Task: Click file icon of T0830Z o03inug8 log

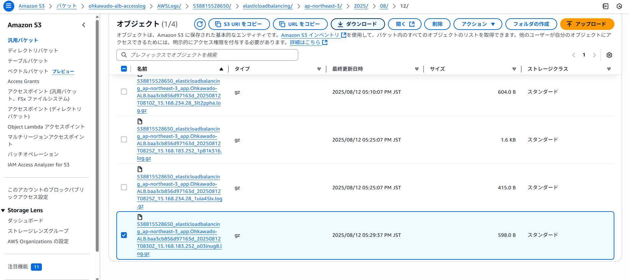Action: 140,217
